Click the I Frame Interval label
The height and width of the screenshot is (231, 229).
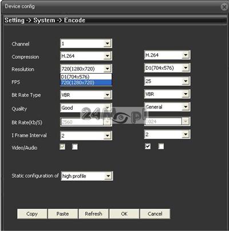coord(29,136)
